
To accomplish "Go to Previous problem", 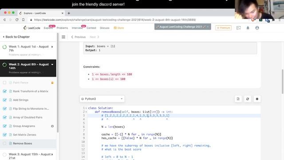I will tap(78, 37).
